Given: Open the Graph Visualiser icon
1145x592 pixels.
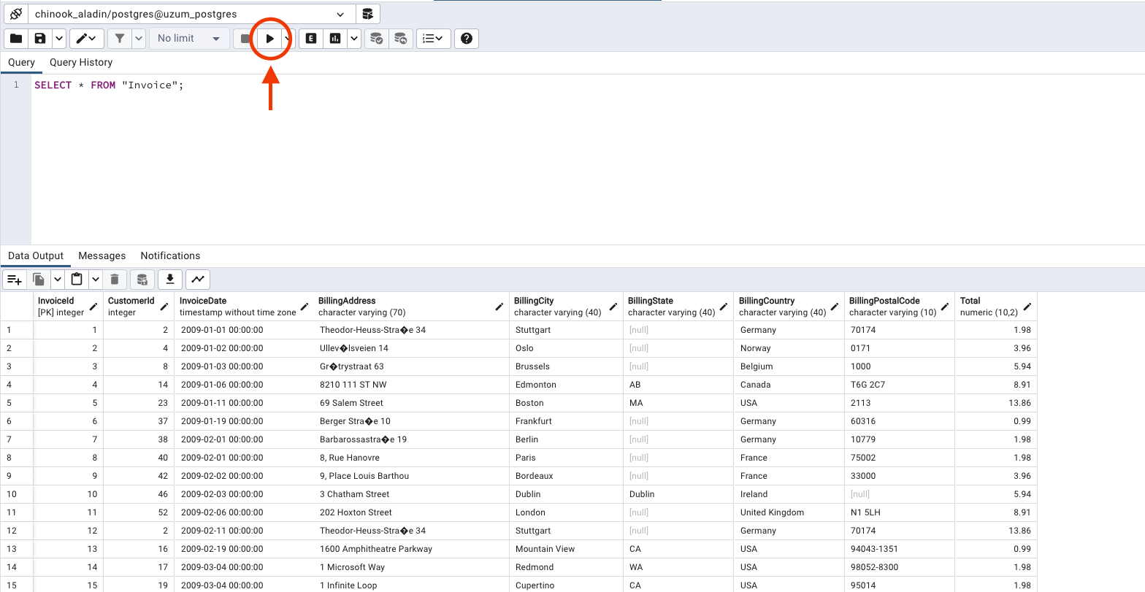Looking at the screenshot, I should [198, 279].
